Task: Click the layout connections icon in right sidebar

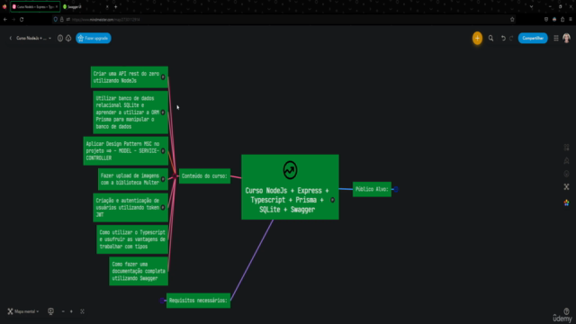Action: click(x=566, y=187)
